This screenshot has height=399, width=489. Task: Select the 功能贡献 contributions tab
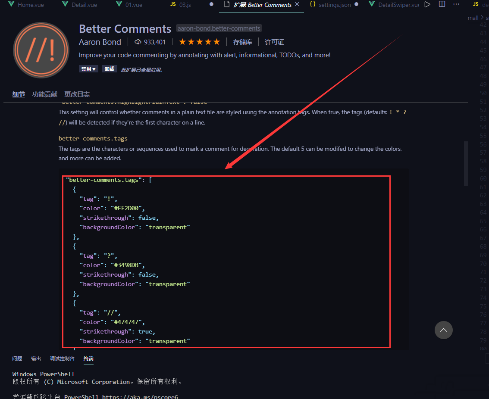pyautogui.click(x=44, y=94)
